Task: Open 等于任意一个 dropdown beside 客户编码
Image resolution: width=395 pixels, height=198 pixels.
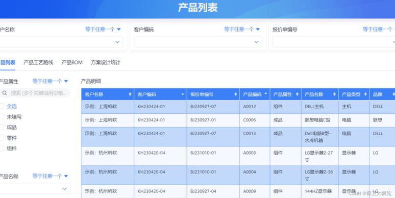Action: coord(242,29)
